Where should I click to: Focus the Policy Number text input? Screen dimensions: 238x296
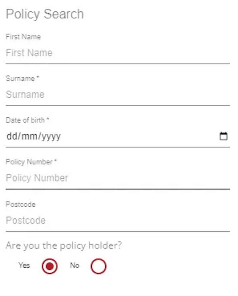tap(118, 178)
